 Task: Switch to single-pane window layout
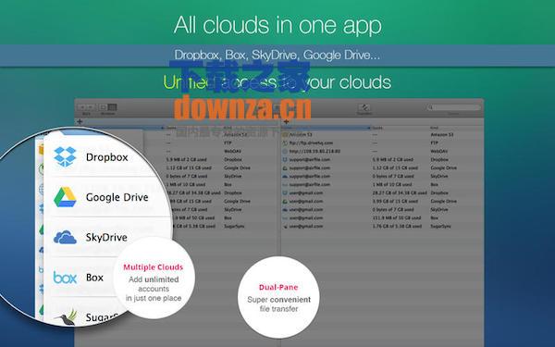(x=103, y=107)
